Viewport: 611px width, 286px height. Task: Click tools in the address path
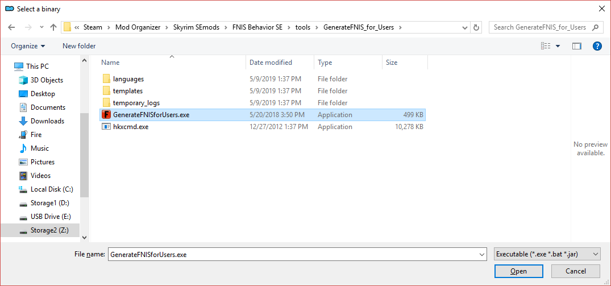coord(303,27)
